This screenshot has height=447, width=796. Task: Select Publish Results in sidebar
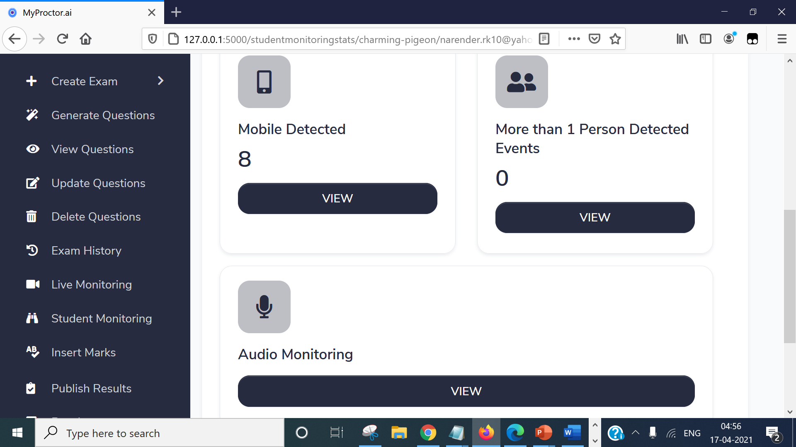pos(91,388)
